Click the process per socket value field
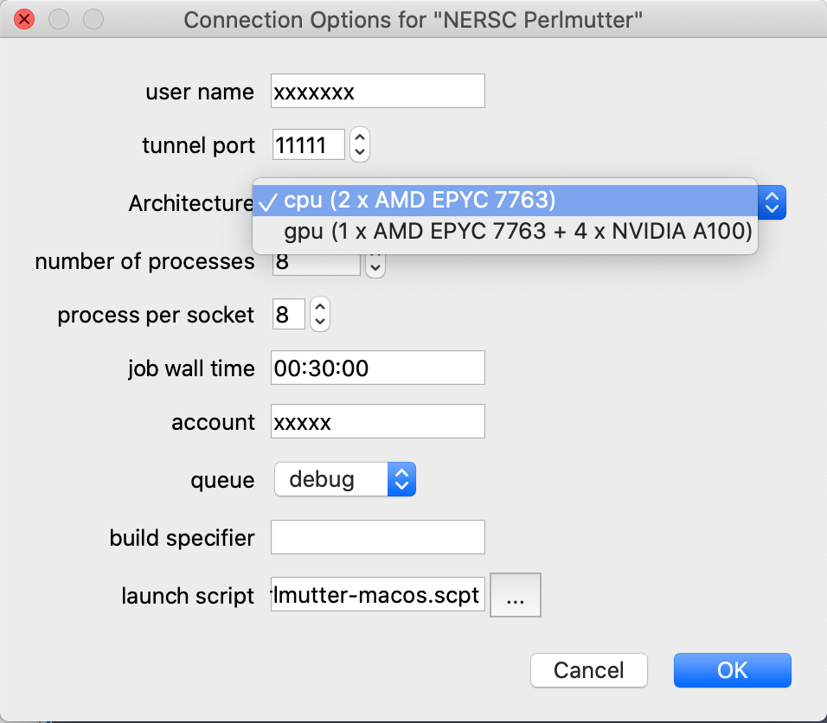This screenshot has width=827, height=723. (x=288, y=315)
